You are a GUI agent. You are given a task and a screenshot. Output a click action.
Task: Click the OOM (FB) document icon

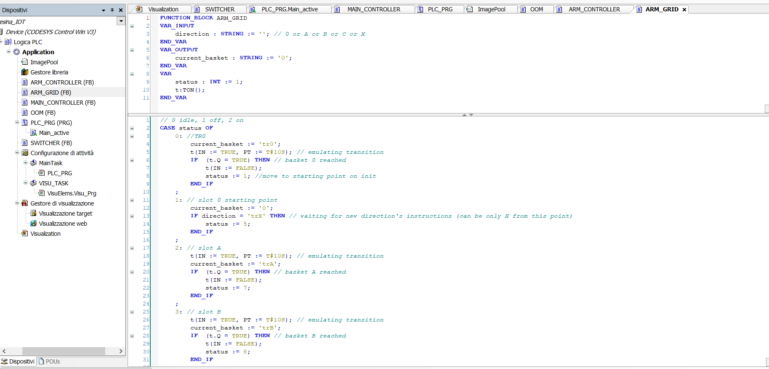click(25, 113)
